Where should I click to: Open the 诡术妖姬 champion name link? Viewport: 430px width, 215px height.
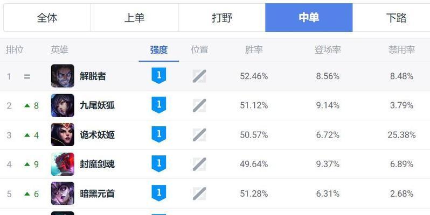[x=97, y=134]
